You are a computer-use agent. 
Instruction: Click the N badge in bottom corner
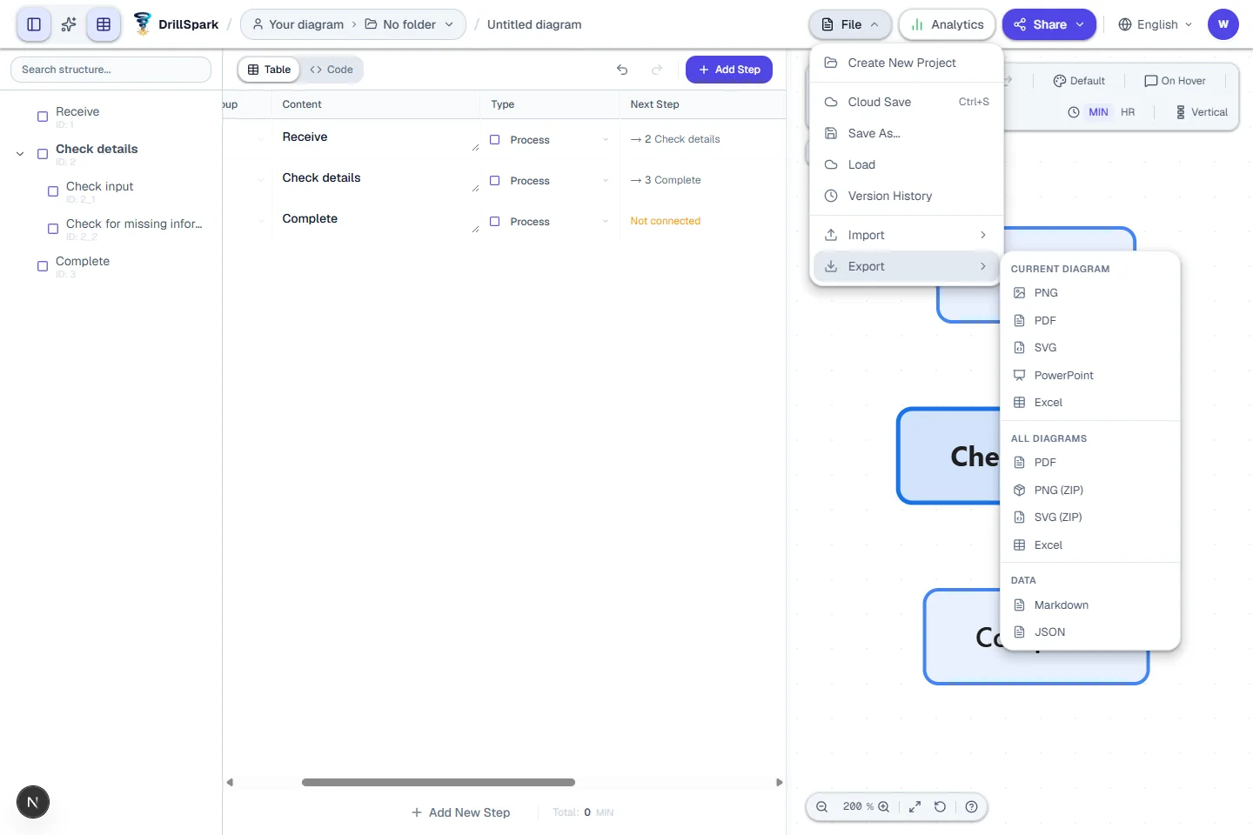pos(33,802)
